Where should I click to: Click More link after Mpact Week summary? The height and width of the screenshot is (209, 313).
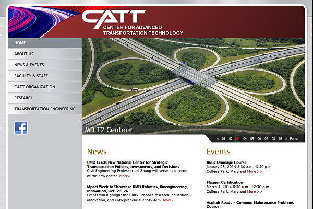tap(168, 200)
